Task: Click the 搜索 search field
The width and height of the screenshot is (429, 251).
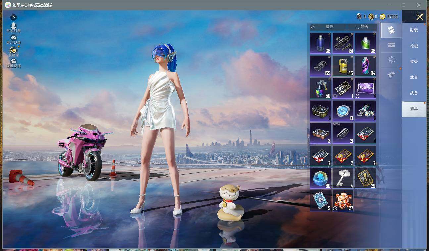Action: click(328, 27)
